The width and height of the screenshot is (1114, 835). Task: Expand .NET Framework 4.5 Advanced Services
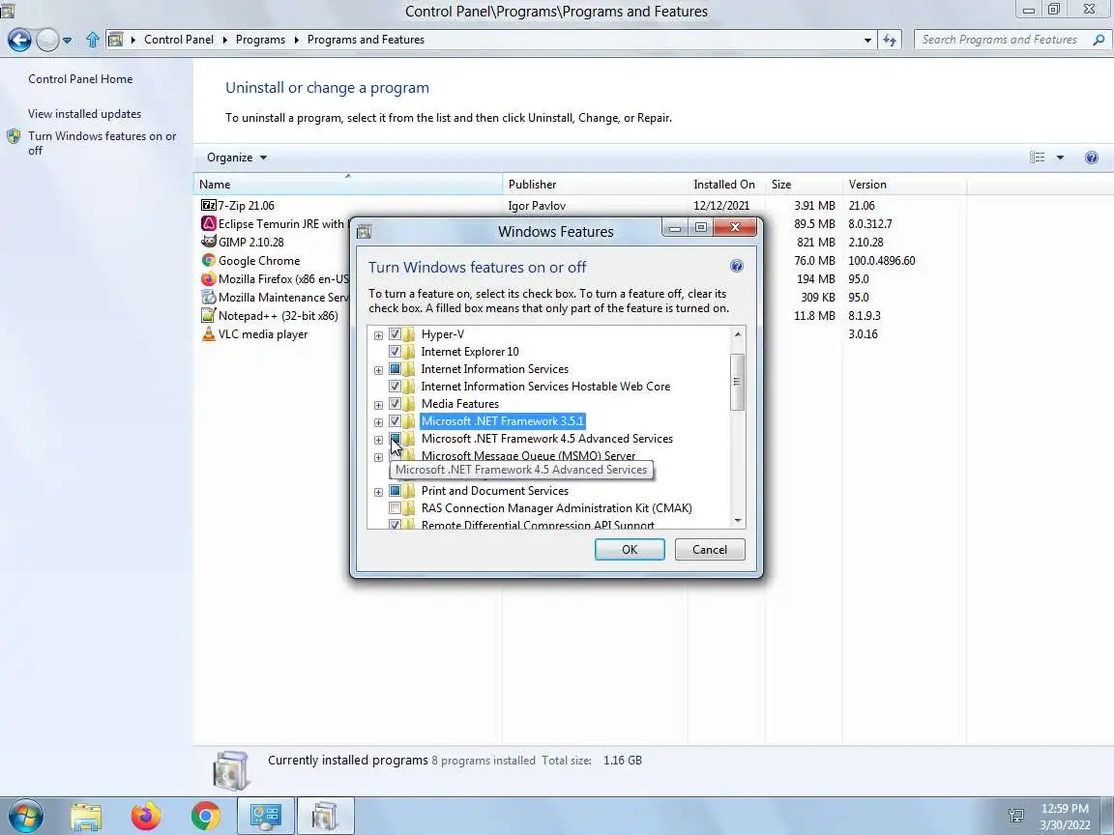click(x=379, y=440)
